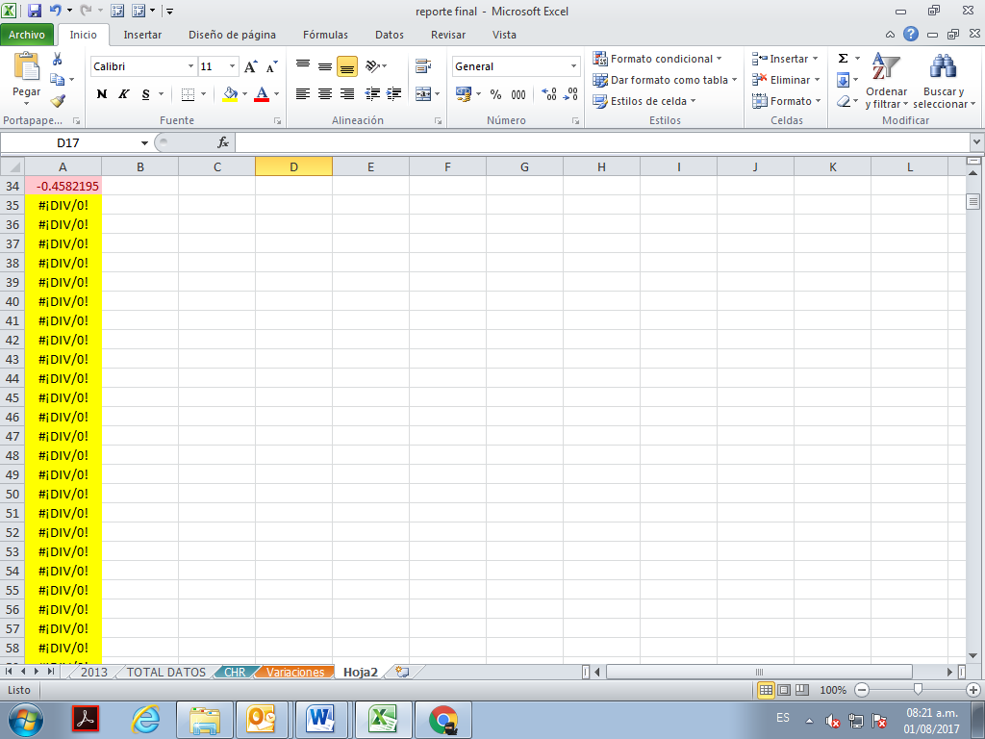Screen dimensions: 985x739
Task: Increase font size with the large A icon
Action: tap(250, 66)
